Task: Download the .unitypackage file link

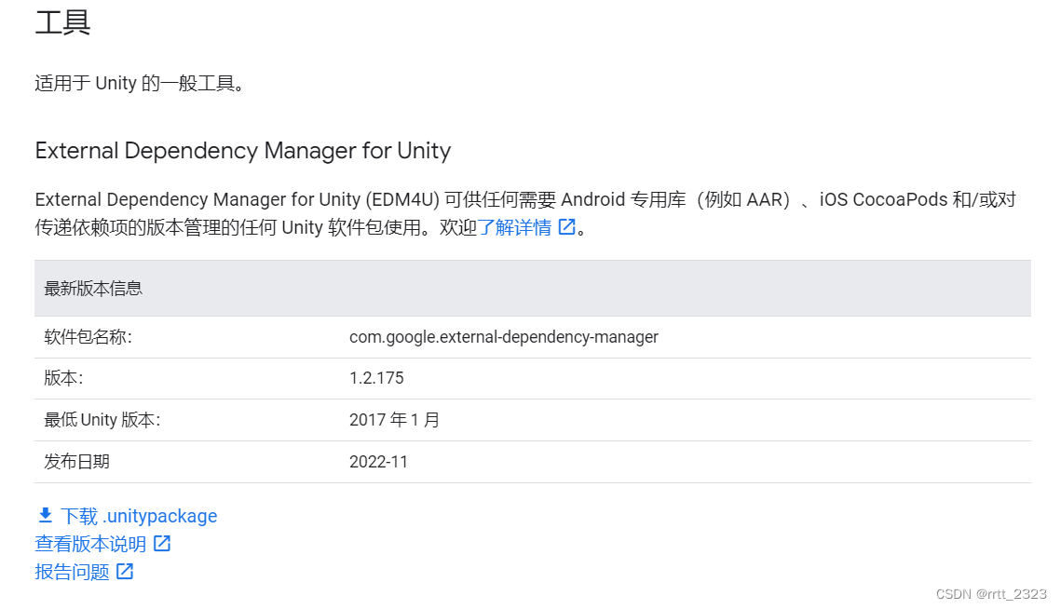Action: (139, 516)
